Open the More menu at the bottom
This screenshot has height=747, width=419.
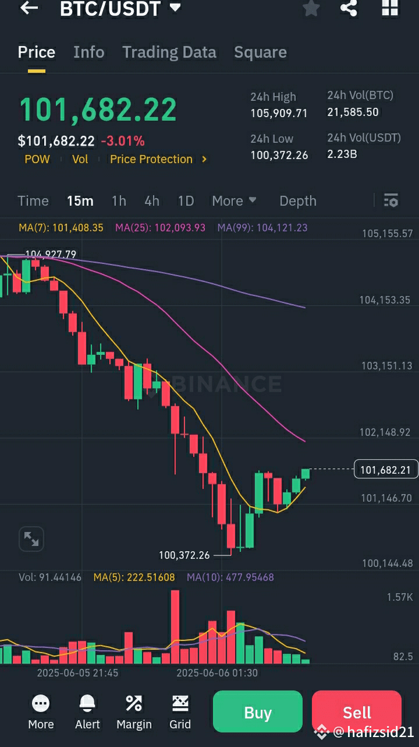click(x=41, y=713)
